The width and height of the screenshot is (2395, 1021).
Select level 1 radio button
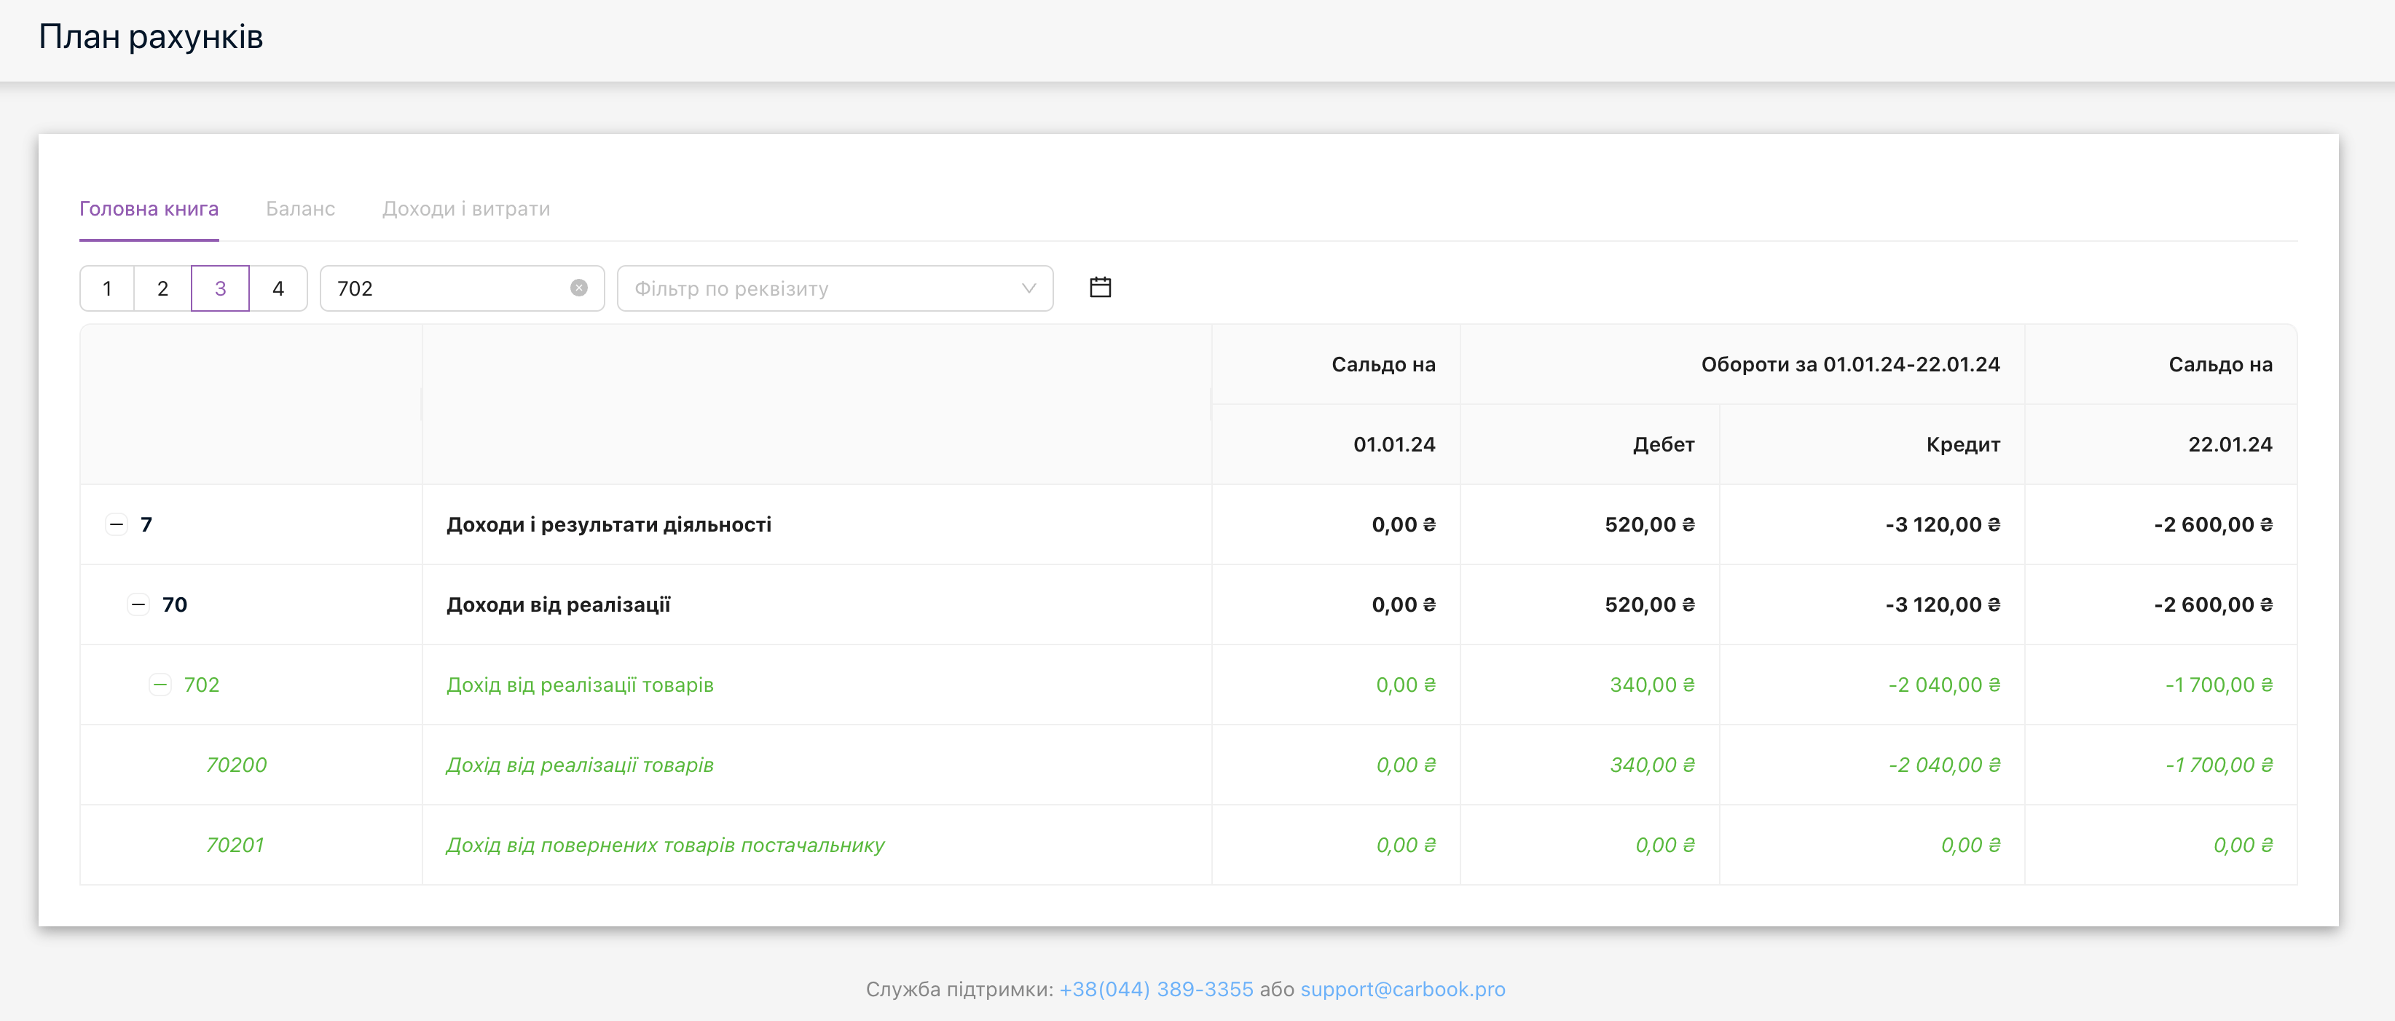point(107,288)
